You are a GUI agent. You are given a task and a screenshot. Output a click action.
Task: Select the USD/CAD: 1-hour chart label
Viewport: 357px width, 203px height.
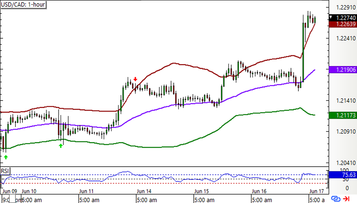point(23,4)
